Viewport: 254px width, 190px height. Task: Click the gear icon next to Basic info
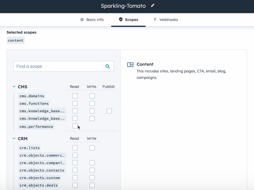[x=82, y=19]
